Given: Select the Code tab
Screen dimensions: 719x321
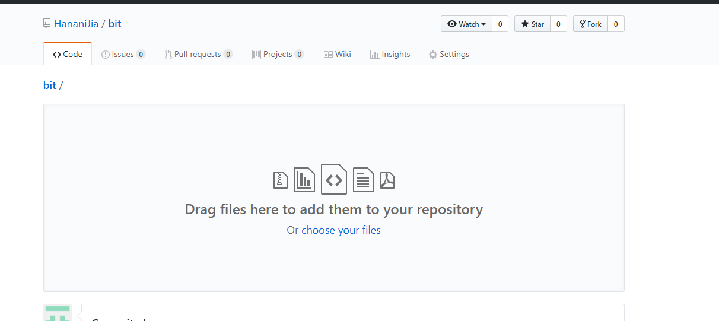Looking at the screenshot, I should coord(68,54).
